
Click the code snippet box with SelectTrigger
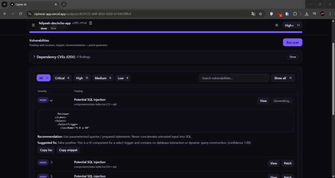pyautogui.click(x=166, y=121)
